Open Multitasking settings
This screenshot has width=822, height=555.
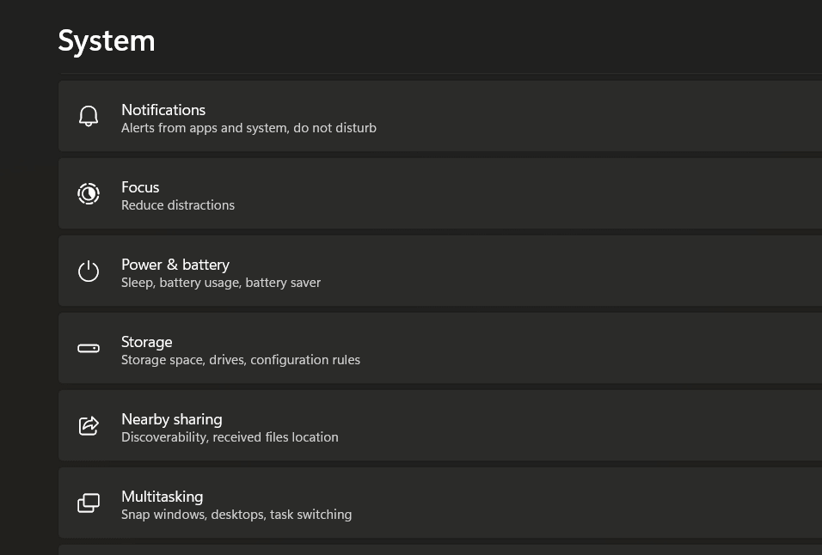click(440, 503)
